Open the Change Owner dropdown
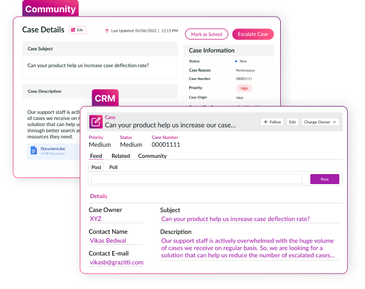365x289 pixels. click(x=320, y=122)
